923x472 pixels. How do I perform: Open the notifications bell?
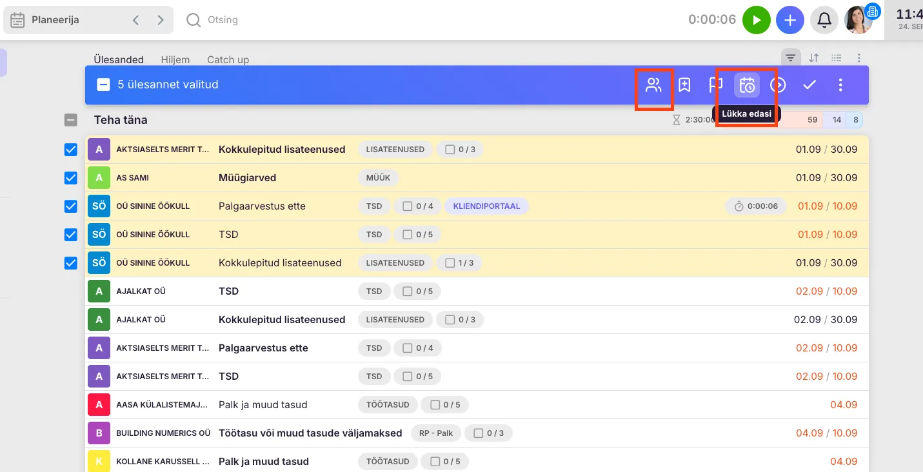point(824,20)
